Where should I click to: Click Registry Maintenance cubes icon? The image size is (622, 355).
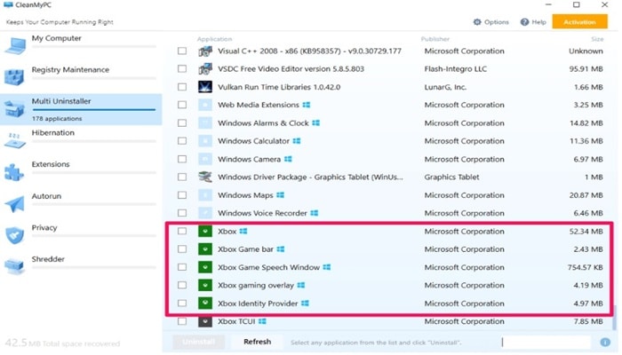(x=14, y=77)
